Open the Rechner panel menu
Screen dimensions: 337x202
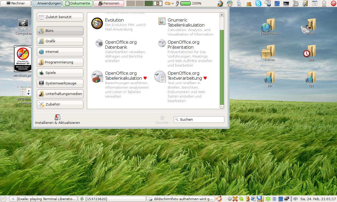[x=16, y=3]
